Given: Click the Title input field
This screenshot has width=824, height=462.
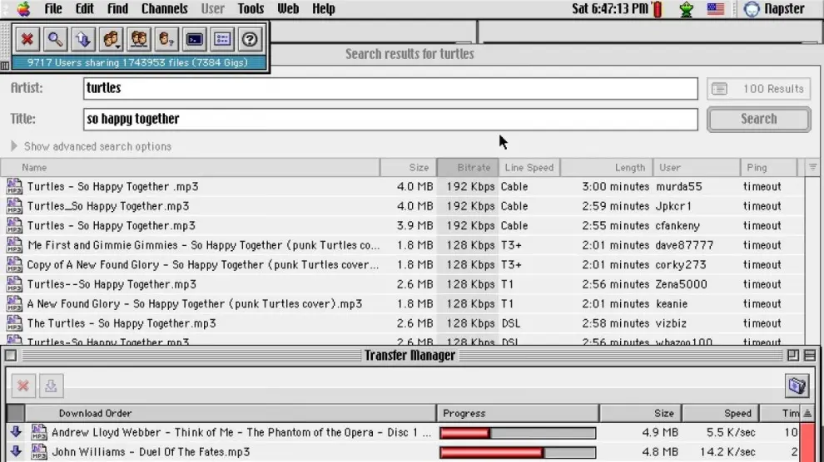Looking at the screenshot, I should pyautogui.click(x=390, y=119).
